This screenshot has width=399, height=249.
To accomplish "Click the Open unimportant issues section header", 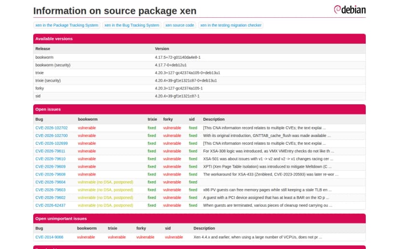I will pyautogui.click(x=199, y=219).
